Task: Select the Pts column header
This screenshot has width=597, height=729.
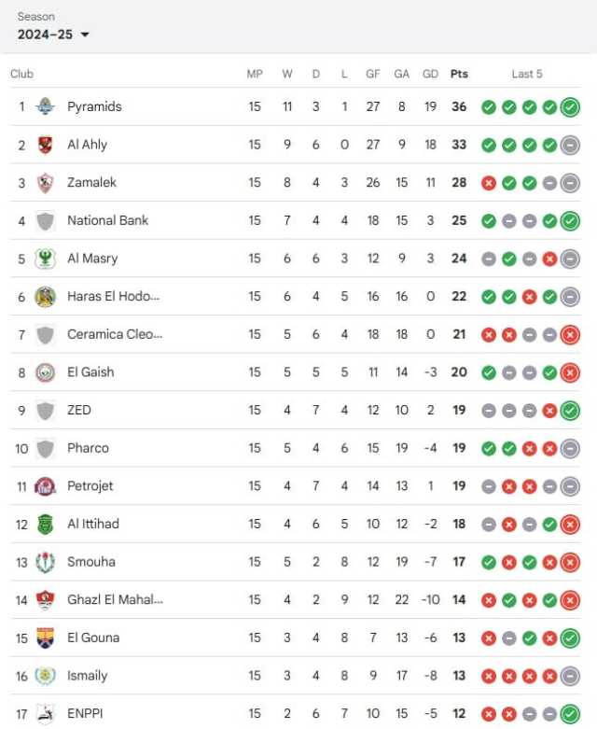Action: point(459,74)
